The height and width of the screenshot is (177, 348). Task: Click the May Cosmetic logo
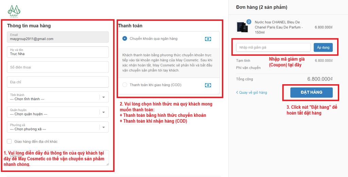point(14,11)
